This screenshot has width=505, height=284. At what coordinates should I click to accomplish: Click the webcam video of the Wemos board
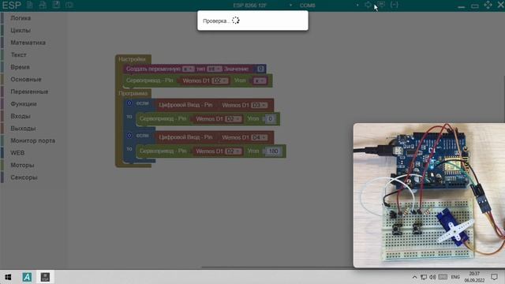pyautogui.click(x=429, y=195)
